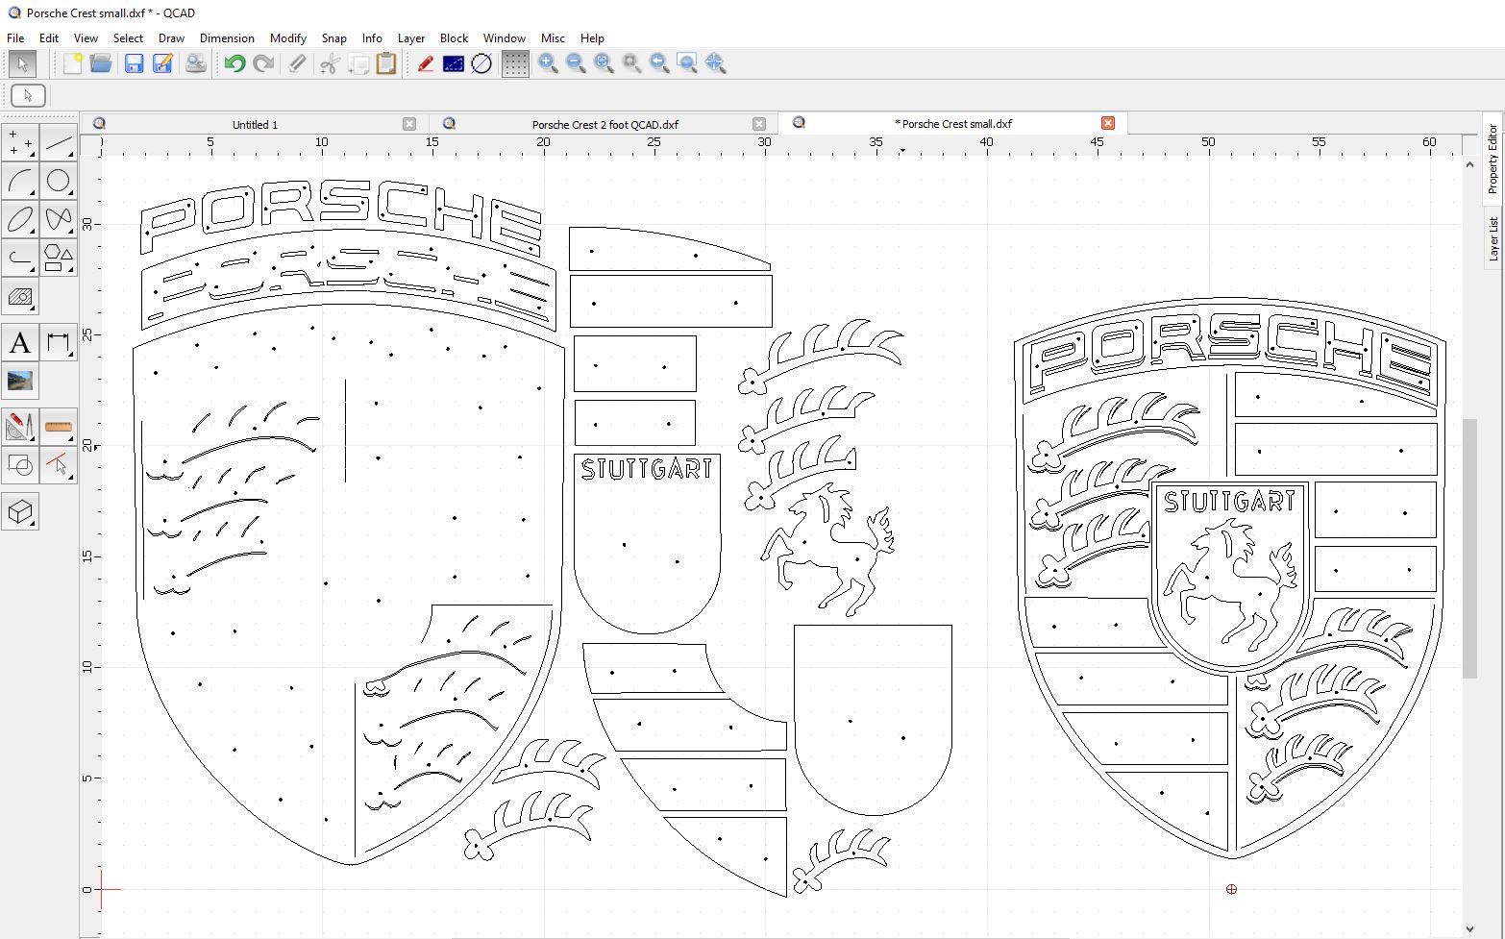The width and height of the screenshot is (1505, 939).
Task: Toggle the grid display button
Action: tap(515, 64)
